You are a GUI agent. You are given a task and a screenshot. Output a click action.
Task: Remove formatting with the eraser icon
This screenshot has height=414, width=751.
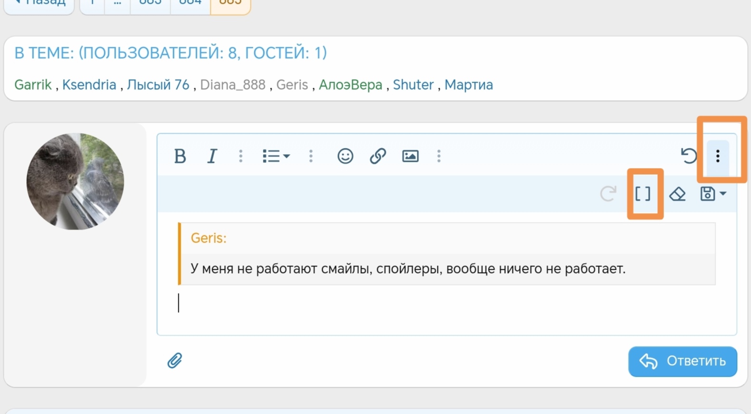click(x=677, y=194)
